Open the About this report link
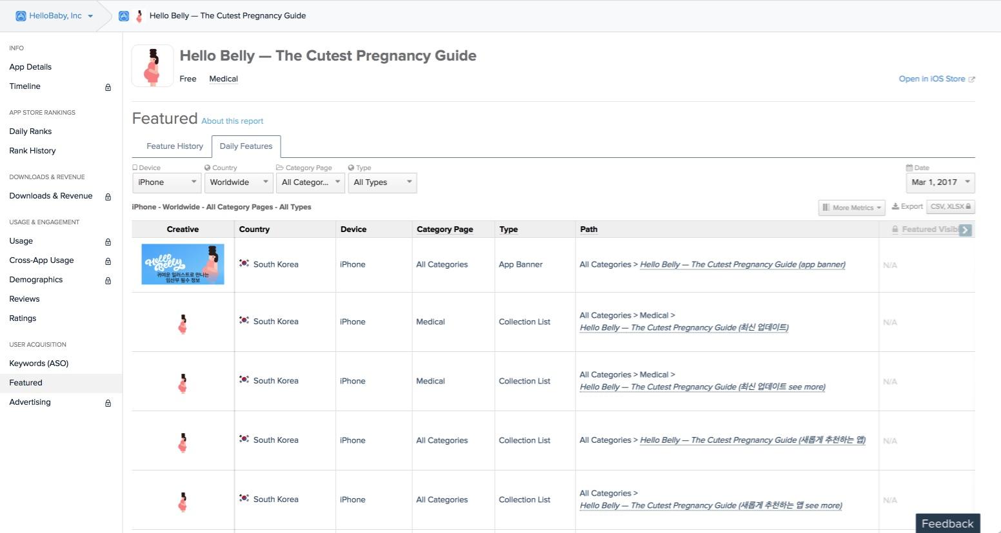Image resolution: width=1001 pixels, height=533 pixels. [x=232, y=121]
